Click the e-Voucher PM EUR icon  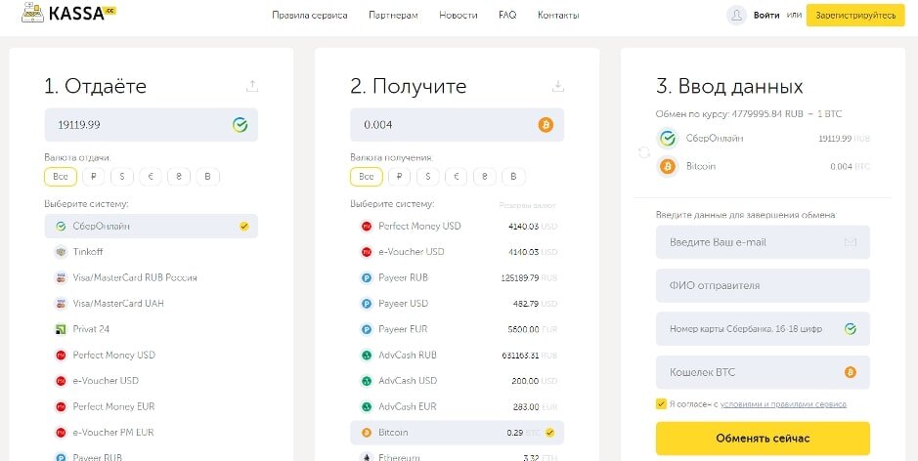61,433
